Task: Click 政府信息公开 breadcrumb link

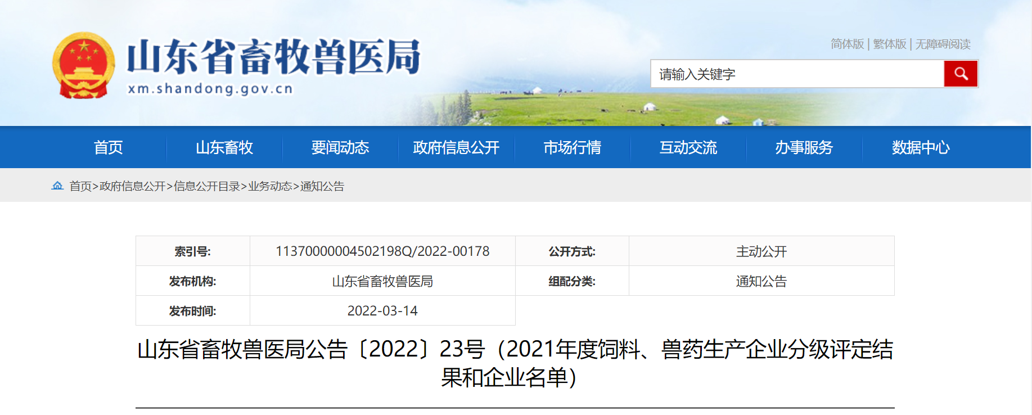Action: (x=132, y=186)
